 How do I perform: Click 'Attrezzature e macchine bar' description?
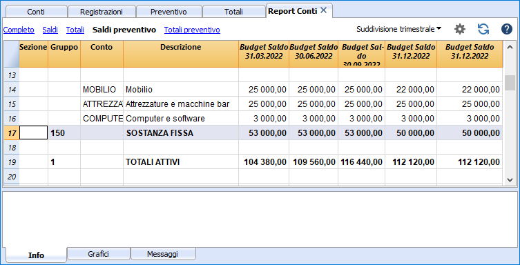[181, 104]
